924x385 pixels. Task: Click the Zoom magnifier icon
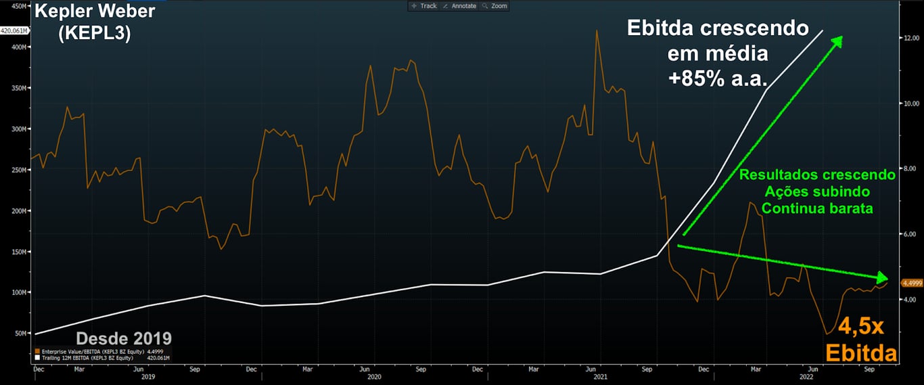(x=486, y=5)
